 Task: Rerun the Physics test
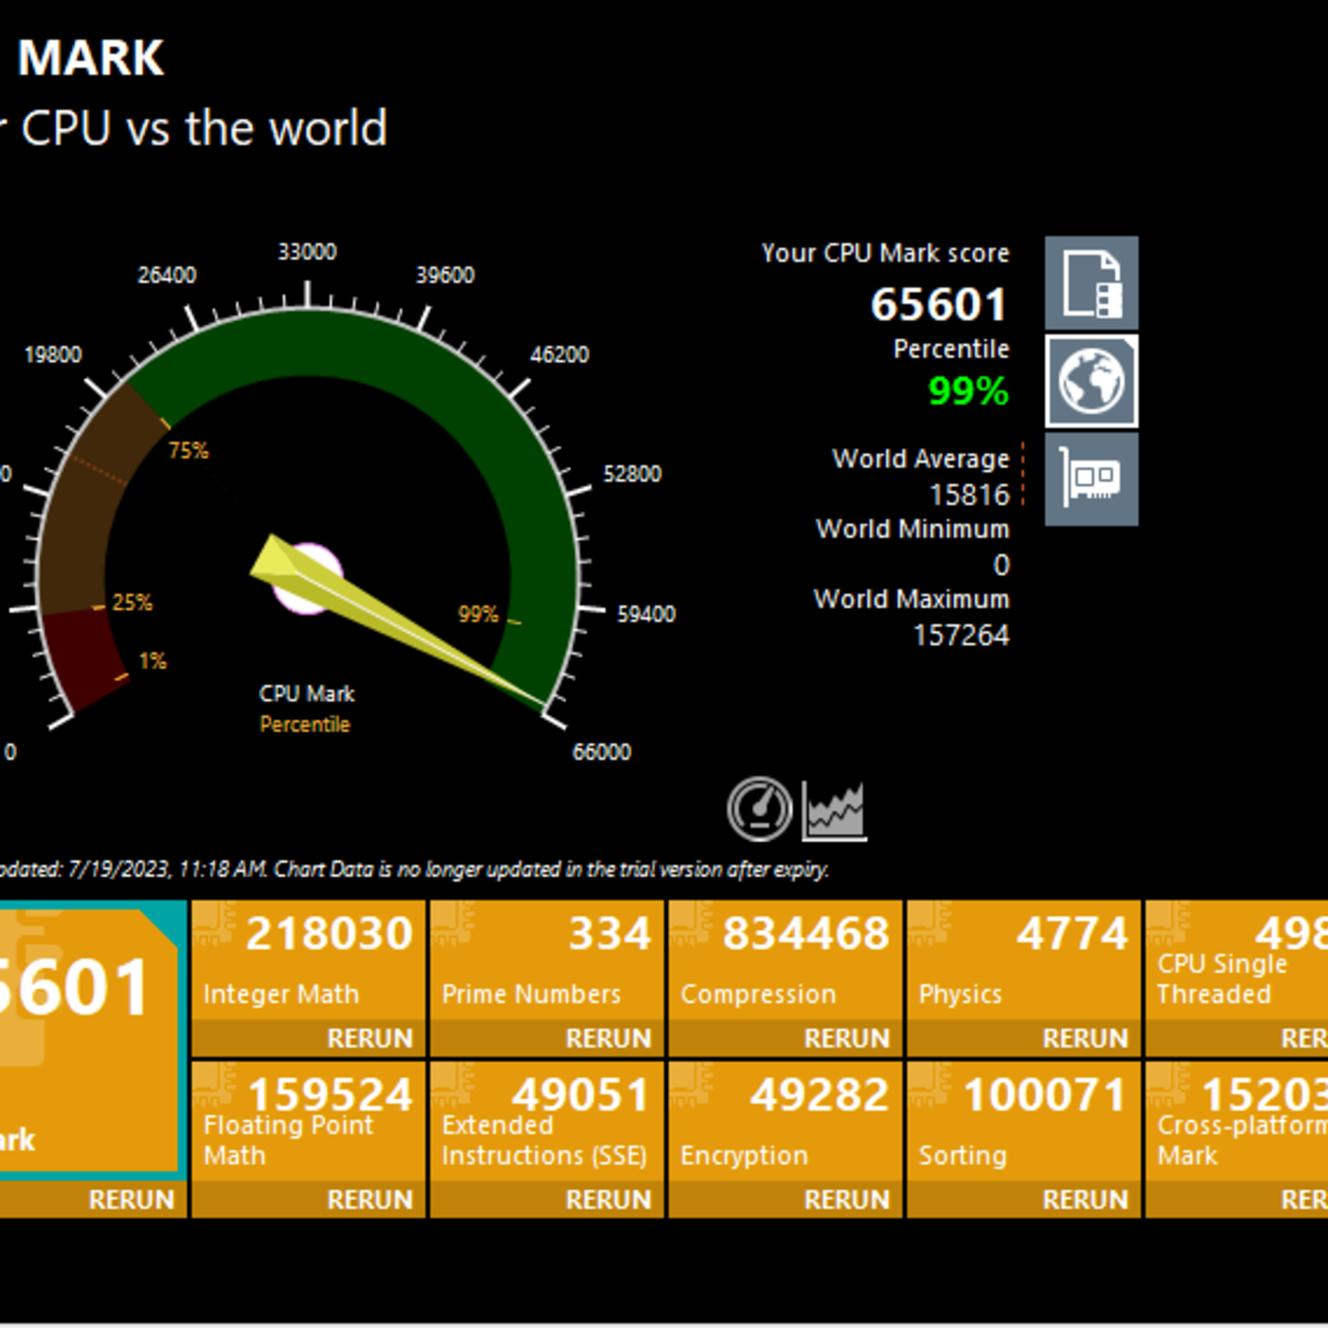pyautogui.click(x=1085, y=1038)
